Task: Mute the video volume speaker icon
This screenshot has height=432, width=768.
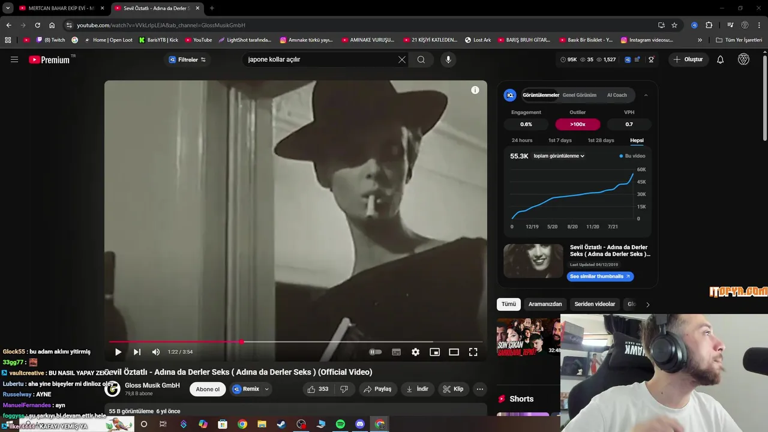Action: click(156, 352)
